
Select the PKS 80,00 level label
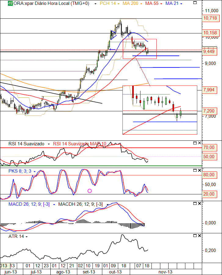click(209, 175)
